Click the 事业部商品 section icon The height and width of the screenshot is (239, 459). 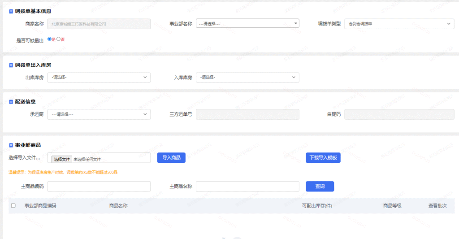tap(11, 145)
